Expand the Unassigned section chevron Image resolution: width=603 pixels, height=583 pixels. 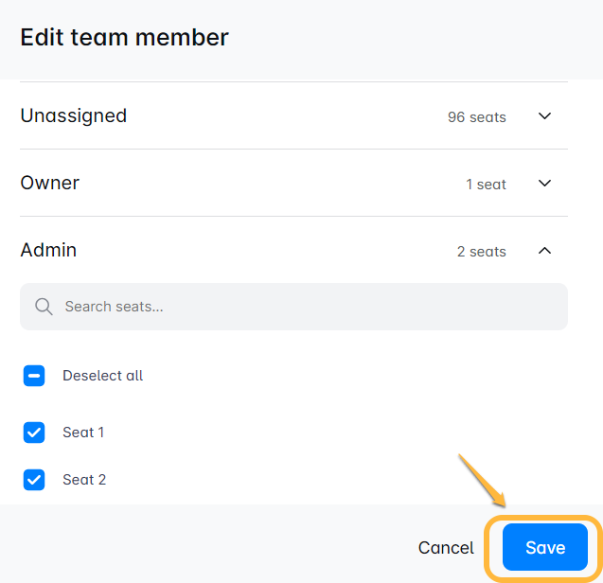(544, 116)
